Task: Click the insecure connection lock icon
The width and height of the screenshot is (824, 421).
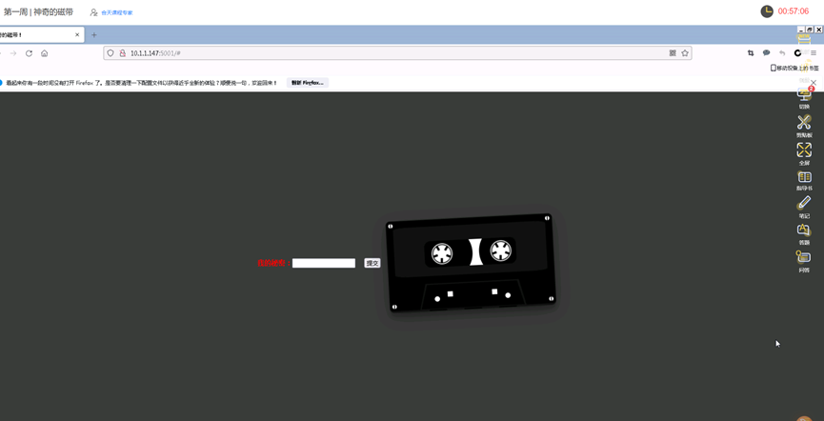Action: click(x=122, y=53)
